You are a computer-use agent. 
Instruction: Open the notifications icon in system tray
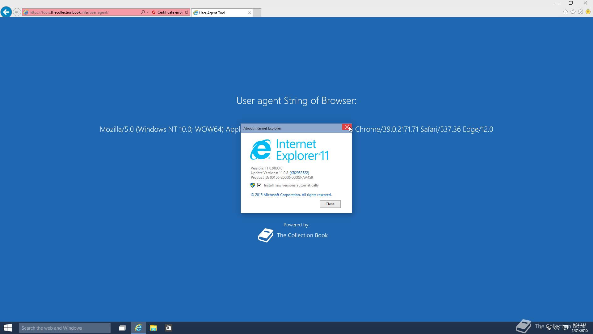[x=565, y=328]
